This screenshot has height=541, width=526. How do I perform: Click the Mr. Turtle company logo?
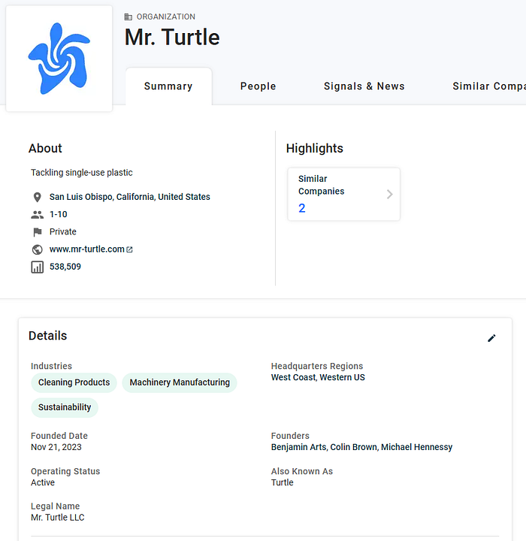click(x=59, y=59)
